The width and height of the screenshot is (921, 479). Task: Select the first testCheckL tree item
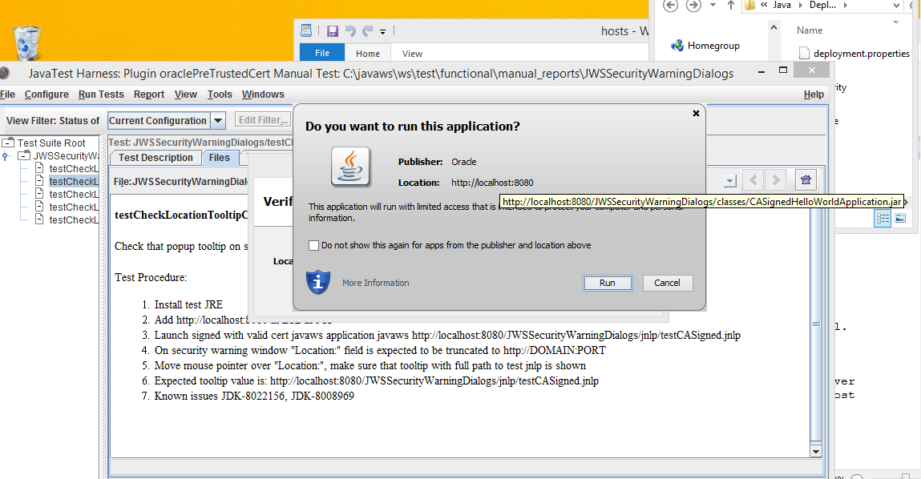(73, 169)
